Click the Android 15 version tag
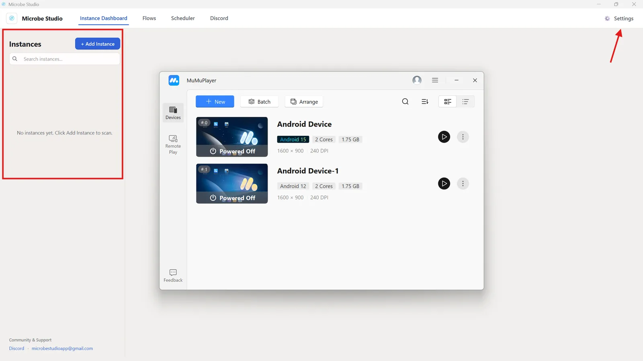The height and width of the screenshot is (361, 643). tap(293, 139)
